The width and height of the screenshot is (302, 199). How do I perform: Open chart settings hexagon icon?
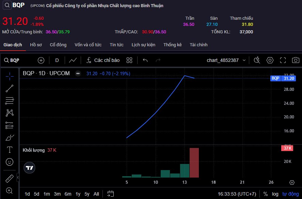point(270,60)
